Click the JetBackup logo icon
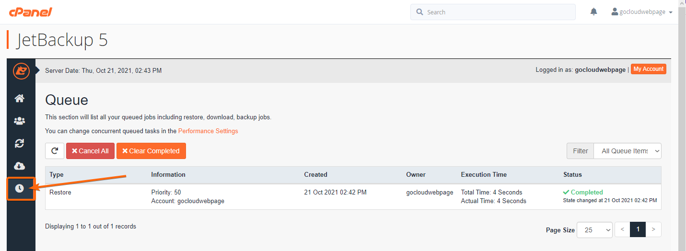This screenshot has width=686, height=251. point(21,71)
